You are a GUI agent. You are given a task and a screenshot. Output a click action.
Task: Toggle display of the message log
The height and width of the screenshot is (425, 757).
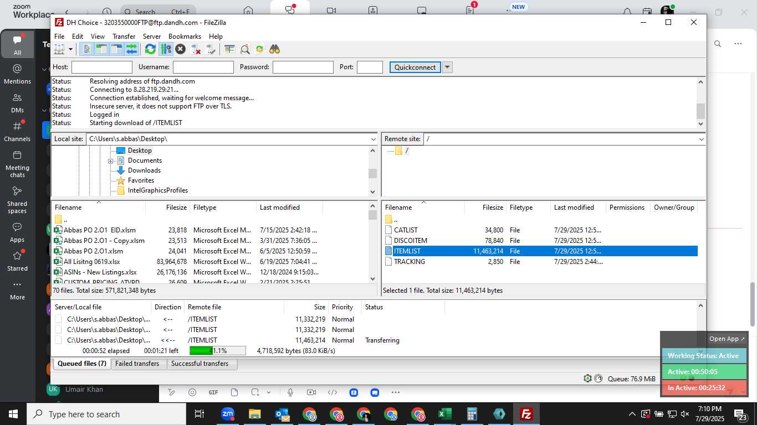86,49
